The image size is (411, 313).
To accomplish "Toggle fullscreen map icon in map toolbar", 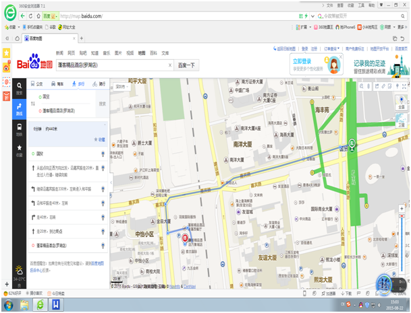I will pyautogui.click(x=404, y=86).
